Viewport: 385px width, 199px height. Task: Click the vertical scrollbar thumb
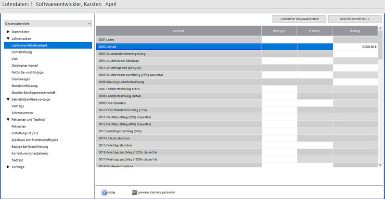click(x=380, y=45)
